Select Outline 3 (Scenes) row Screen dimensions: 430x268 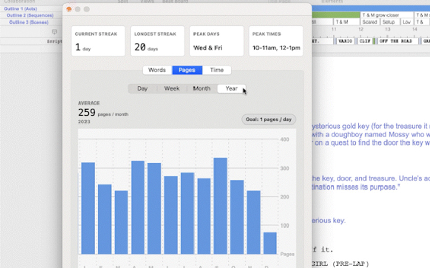28,23
